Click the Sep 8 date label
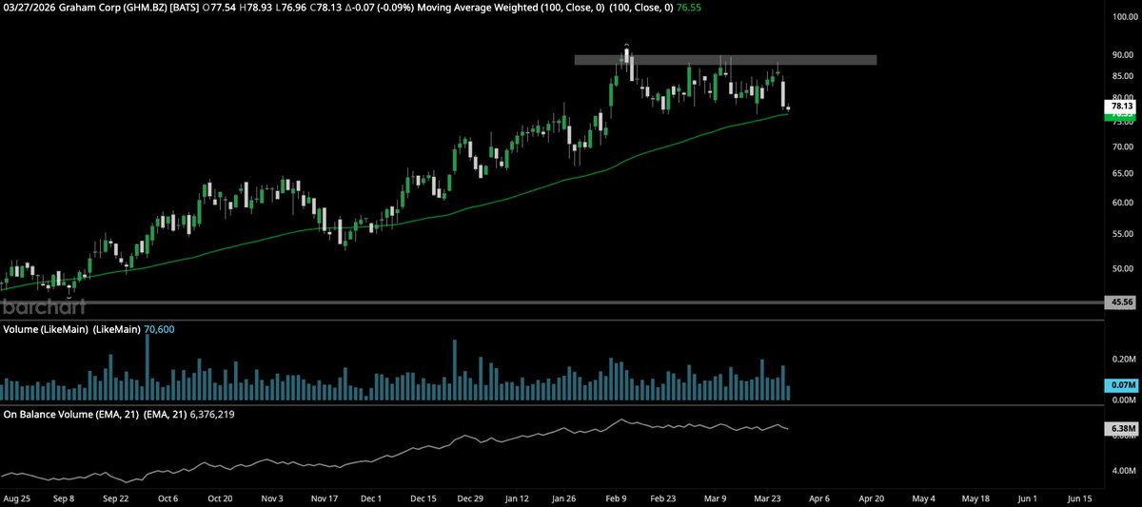1142x507 pixels. coord(62,497)
